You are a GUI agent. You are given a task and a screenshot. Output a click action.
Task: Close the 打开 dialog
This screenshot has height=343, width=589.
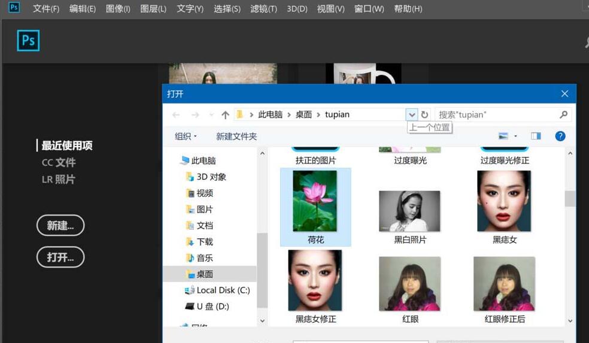click(564, 93)
